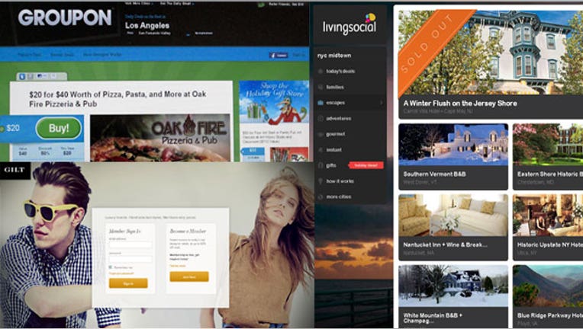This screenshot has height=329, width=583.
Task: Open more cities in LivingSocial sidebar
Action: click(x=338, y=197)
